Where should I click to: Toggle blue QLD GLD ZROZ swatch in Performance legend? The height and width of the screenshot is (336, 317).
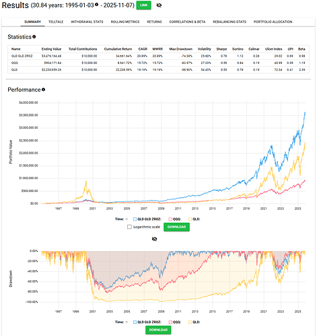[x=135, y=219]
